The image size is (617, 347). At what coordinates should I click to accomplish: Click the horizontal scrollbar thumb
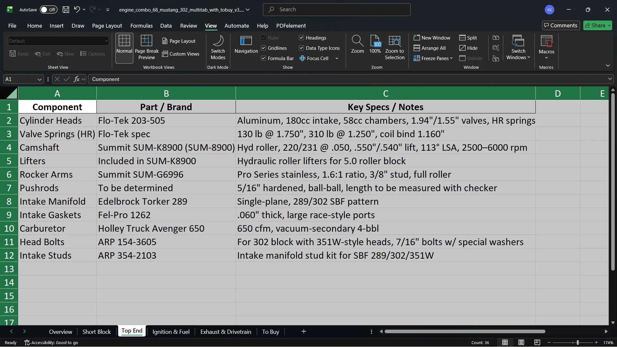(465, 332)
